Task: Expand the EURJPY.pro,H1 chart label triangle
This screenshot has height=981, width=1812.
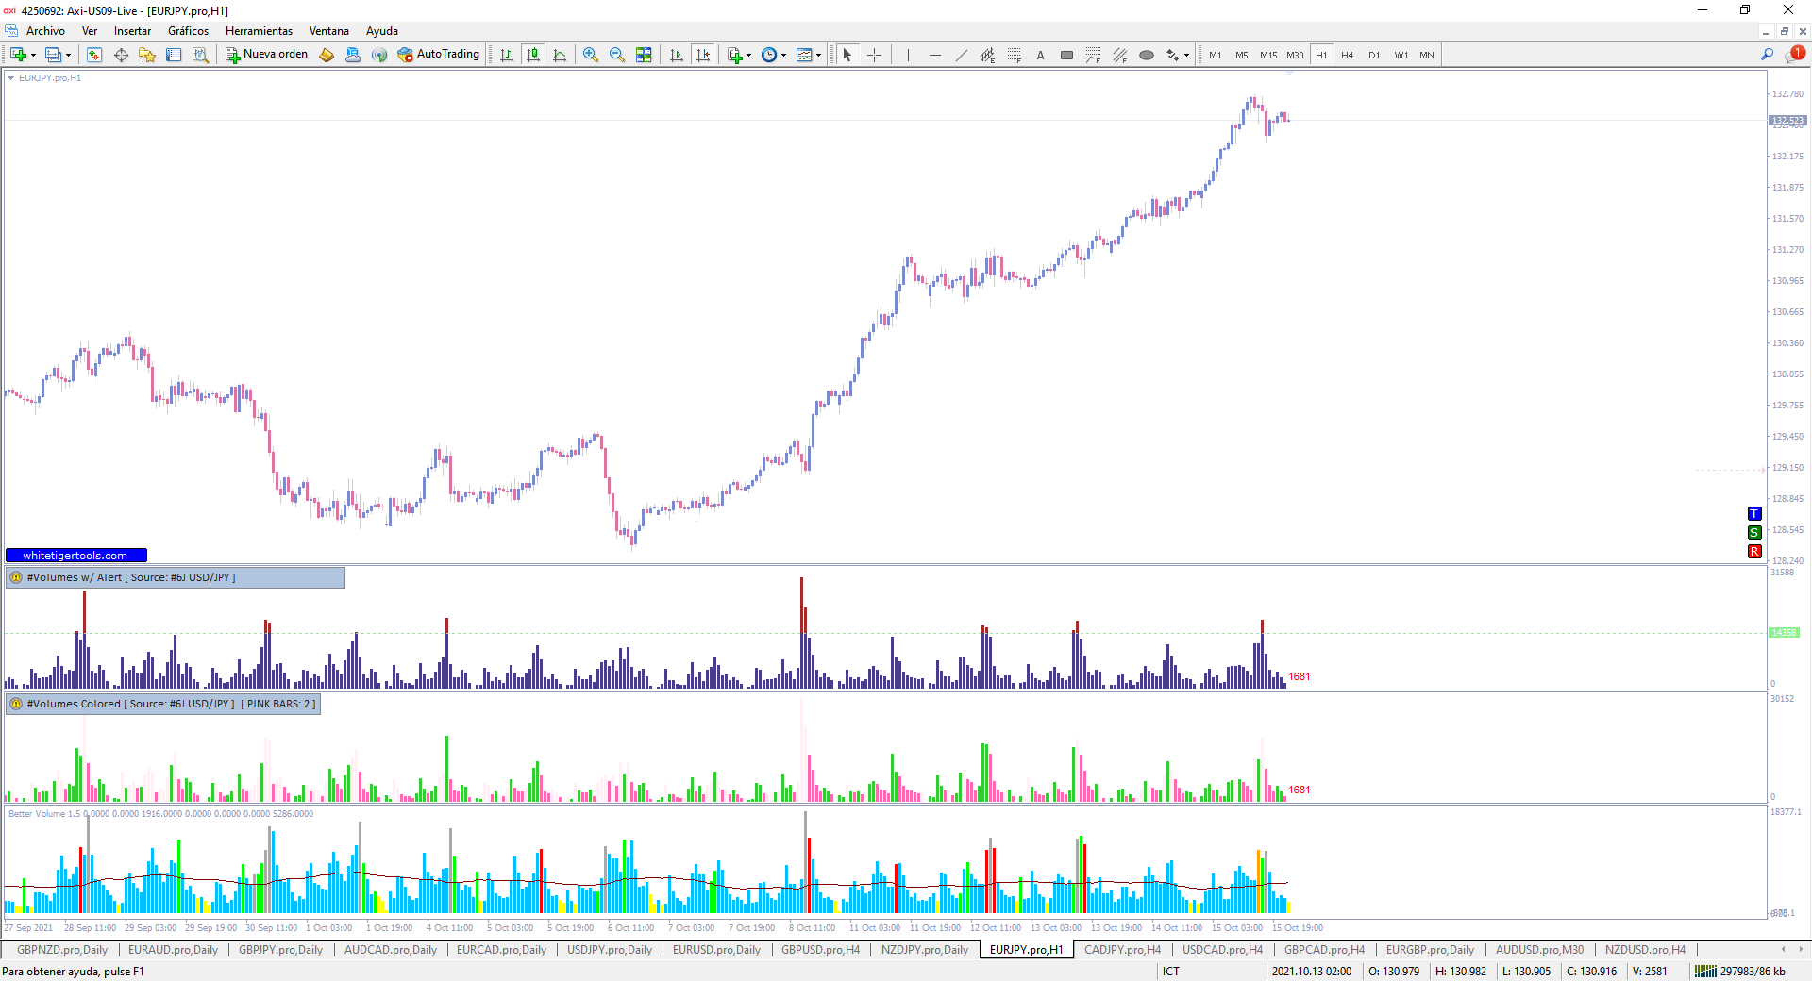Action: pyautogui.click(x=11, y=78)
